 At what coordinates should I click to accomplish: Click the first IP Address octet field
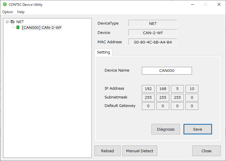click(x=148, y=89)
